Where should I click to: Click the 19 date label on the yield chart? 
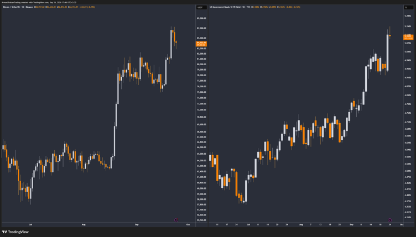coord(330,224)
